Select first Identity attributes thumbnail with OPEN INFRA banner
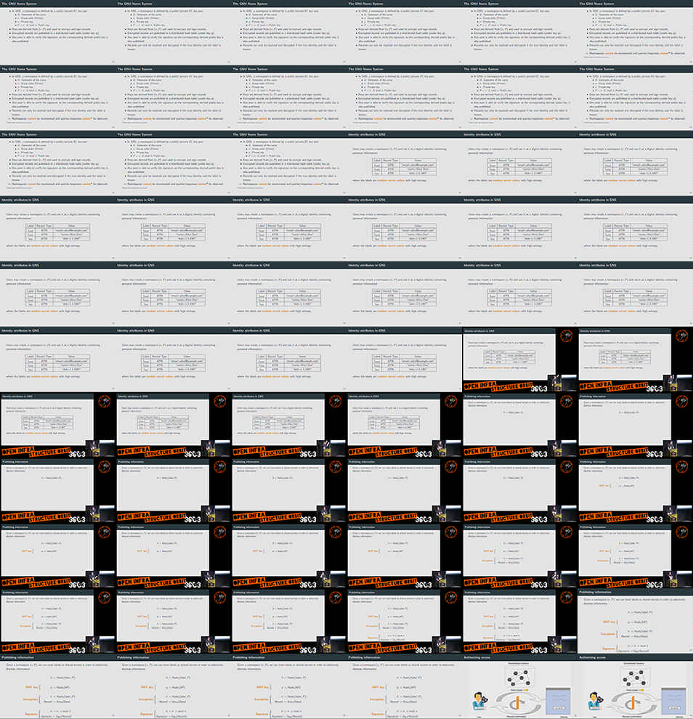Viewport: 693px width, 719px height. point(519,359)
